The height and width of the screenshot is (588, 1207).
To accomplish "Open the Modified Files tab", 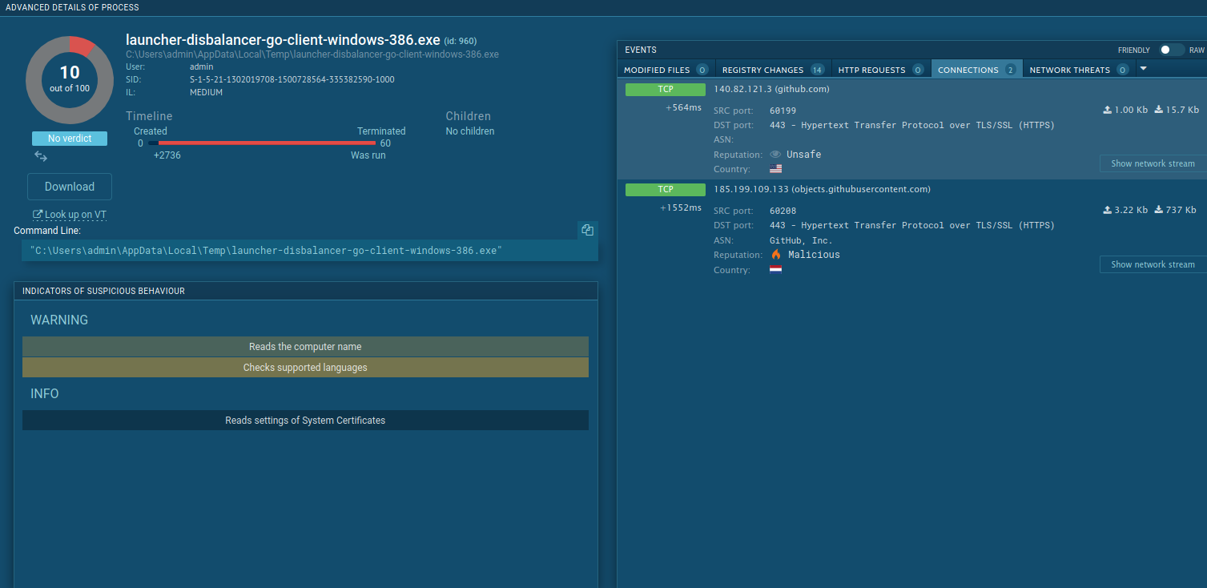I will [x=665, y=70].
